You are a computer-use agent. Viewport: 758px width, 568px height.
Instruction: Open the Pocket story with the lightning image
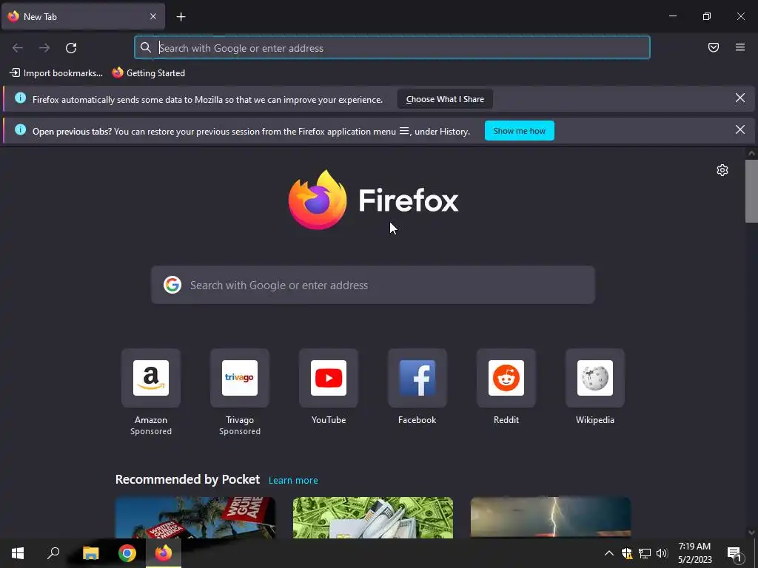click(551, 517)
